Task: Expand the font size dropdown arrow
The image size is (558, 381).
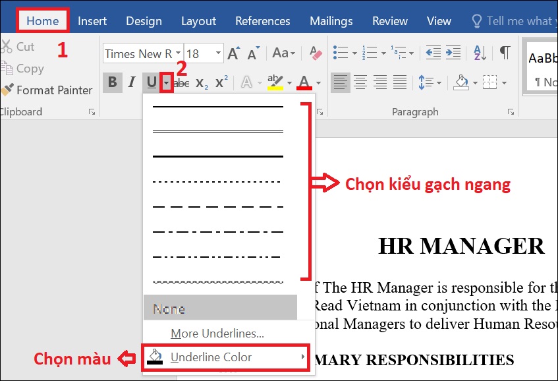Action: pos(218,53)
